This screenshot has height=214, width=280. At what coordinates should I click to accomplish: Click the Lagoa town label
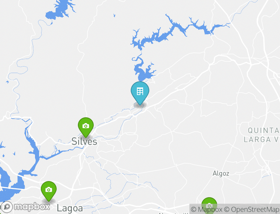pos(70,208)
